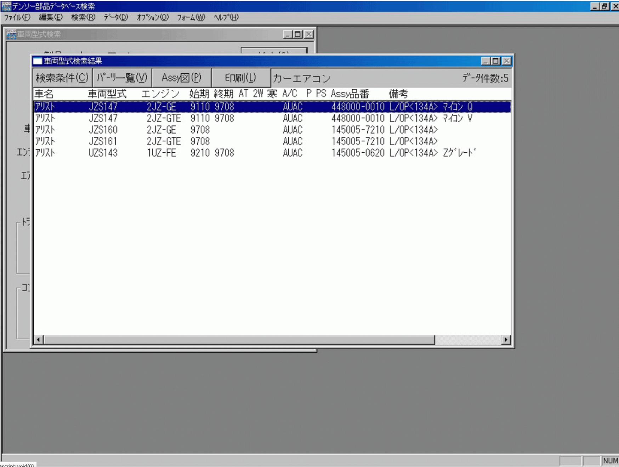Maximize the 車両型式検索結果 window

(496, 61)
